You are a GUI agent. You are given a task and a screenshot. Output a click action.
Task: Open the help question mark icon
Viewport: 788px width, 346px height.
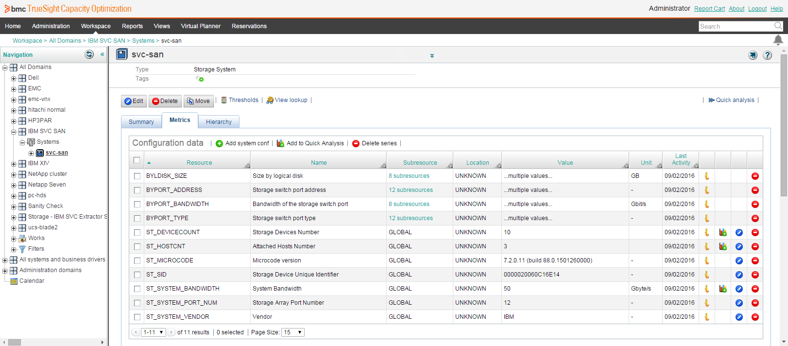[767, 55]
